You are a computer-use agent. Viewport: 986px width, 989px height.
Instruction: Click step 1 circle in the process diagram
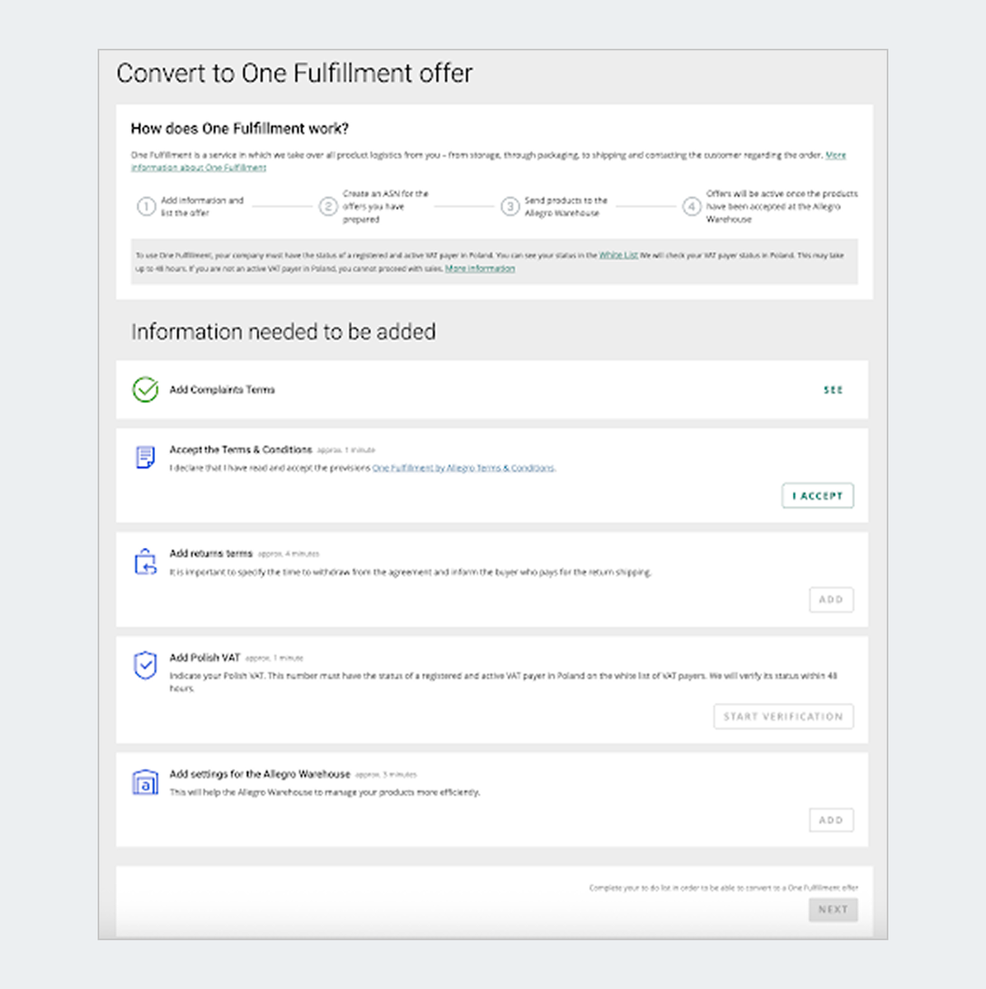pyautogui.click(x=148, y=207)
